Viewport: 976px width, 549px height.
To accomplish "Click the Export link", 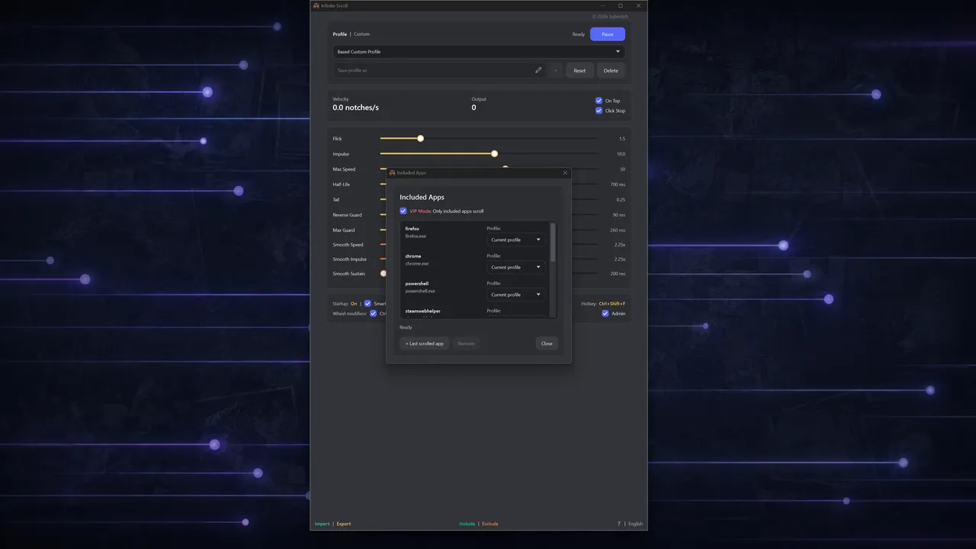I will (x=344, y=524).
